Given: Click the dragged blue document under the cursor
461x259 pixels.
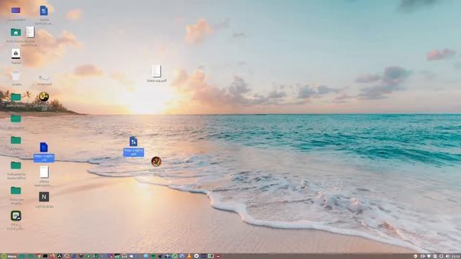Looking at the screenshot, I should pyautogui.click(x=133, y=142).
